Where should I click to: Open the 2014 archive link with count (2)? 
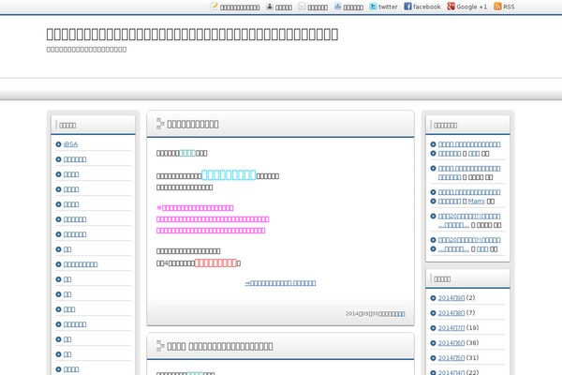[451, 298]
